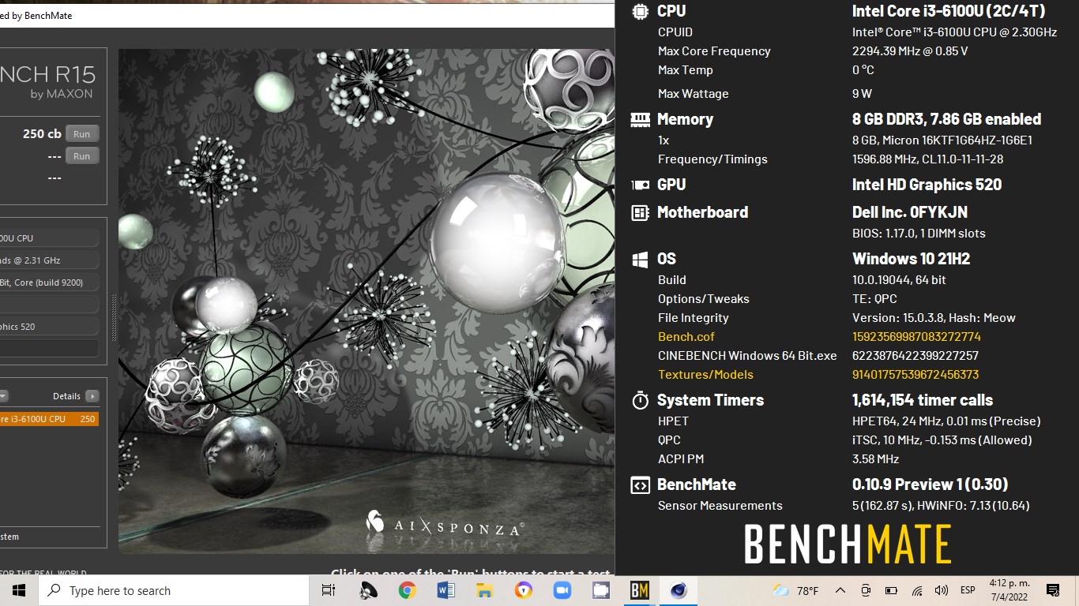Click the Motherboard icon in BenchMate
The image size is (1079, 606).
click(x=640, y=212)
